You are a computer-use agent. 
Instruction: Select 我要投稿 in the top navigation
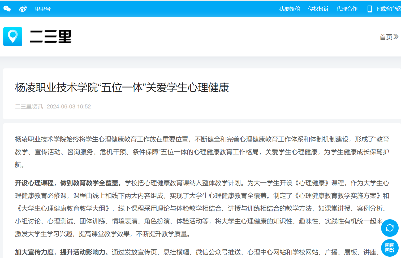290,9
